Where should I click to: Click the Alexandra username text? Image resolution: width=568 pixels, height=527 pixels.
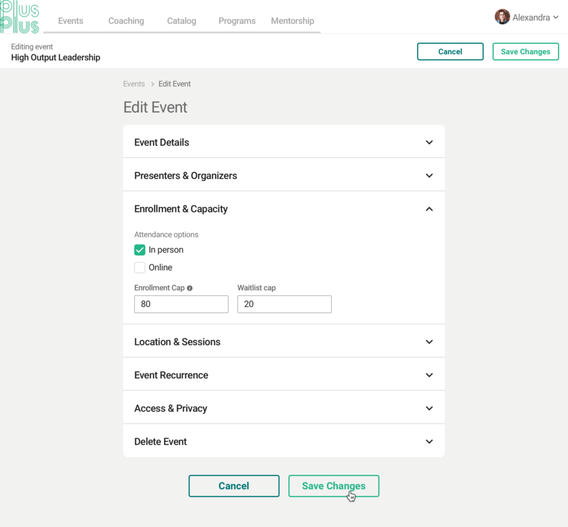[x=531, y=17]
